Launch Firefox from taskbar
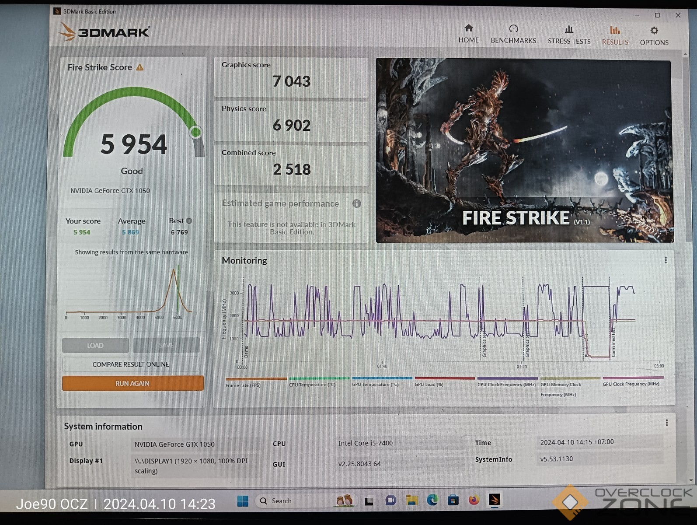The image size is (697, 525). (x=474, y=500)
